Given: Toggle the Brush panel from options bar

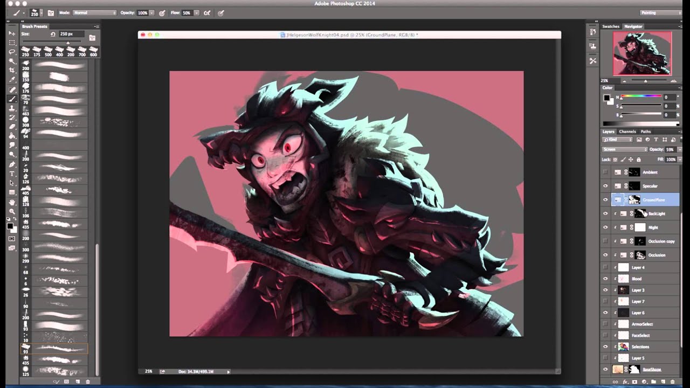Looking at the screenshot, I should (x=51, y=12).
